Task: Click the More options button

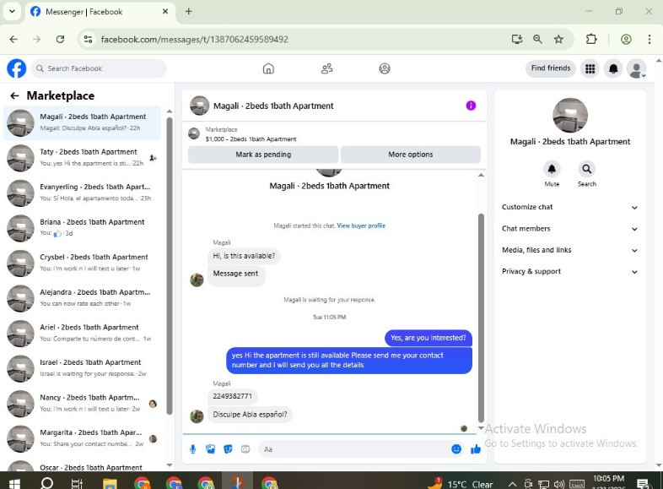Action: pyautogui.click(x=411, y=155)
